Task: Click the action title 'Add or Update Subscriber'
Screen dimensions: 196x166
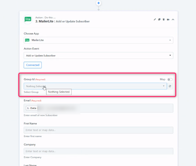Action: coord(73,21)
